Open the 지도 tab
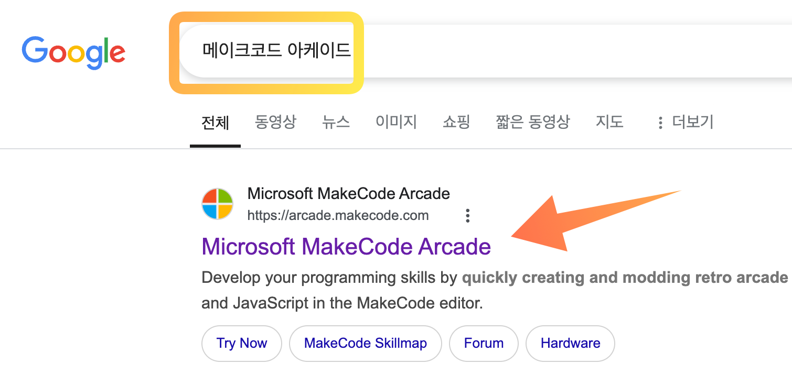This screenshot has height=375, width=792. (609, 123)
